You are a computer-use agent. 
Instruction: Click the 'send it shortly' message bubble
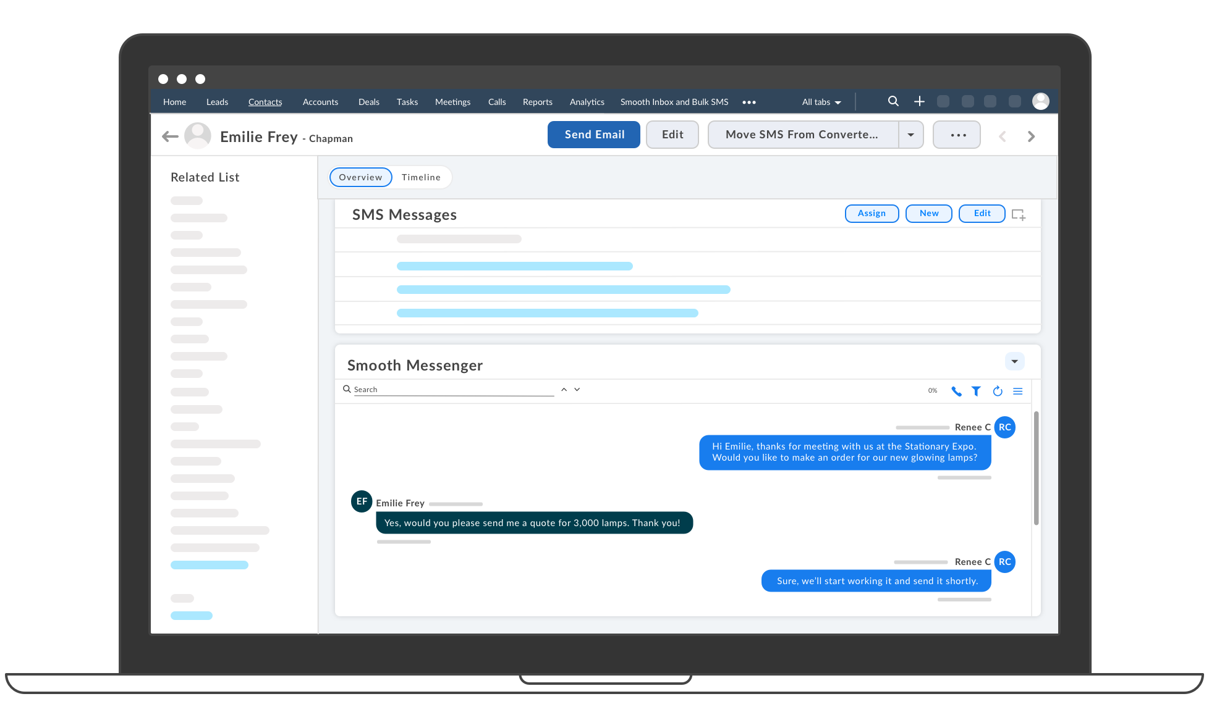pos(876,581)
